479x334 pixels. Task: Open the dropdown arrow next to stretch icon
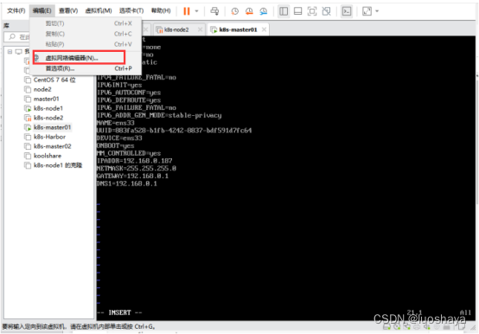(377, 11)
